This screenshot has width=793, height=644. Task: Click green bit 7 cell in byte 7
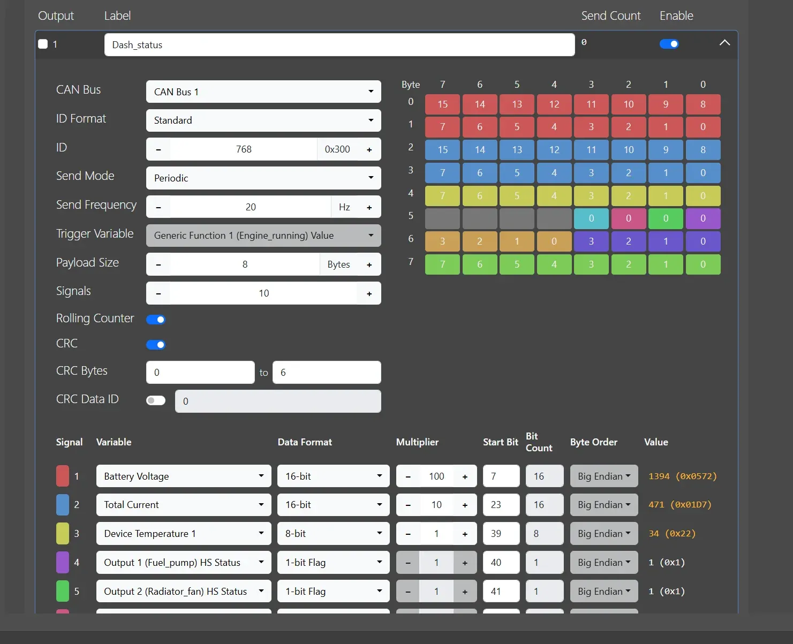[x=442, y=264]
